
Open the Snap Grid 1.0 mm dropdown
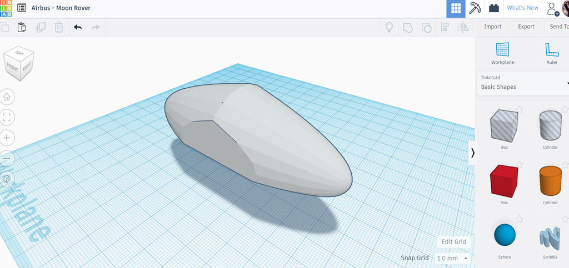point(452,258)
